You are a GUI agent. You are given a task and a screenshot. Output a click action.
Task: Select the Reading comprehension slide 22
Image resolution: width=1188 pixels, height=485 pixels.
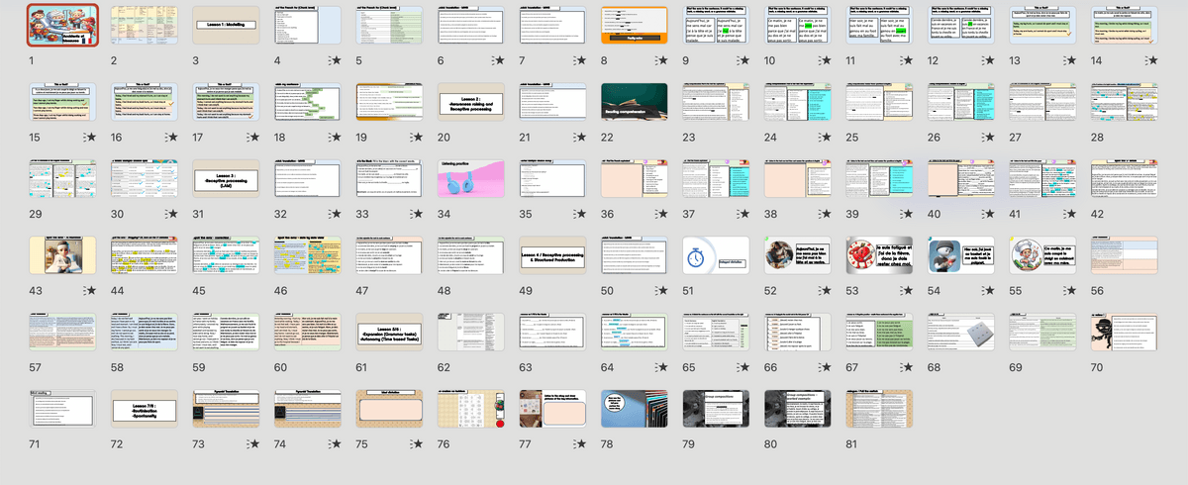(x=635, y=102)
